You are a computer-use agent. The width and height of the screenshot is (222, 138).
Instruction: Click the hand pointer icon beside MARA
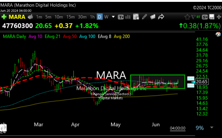tap(30, 17)
